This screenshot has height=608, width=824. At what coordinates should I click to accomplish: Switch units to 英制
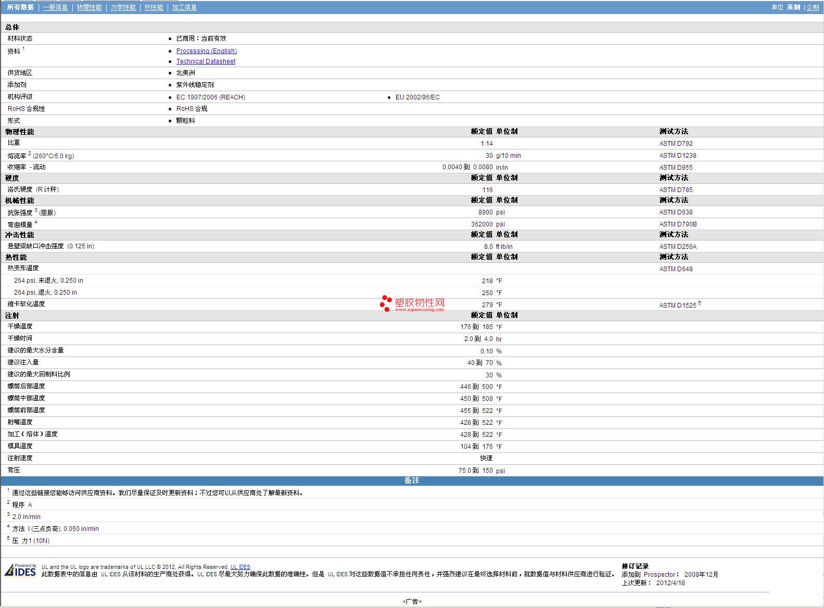pyautogui.click(x=793, y=7)
